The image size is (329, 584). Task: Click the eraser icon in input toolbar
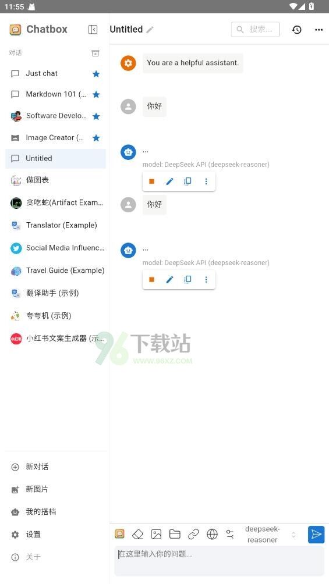137,535
